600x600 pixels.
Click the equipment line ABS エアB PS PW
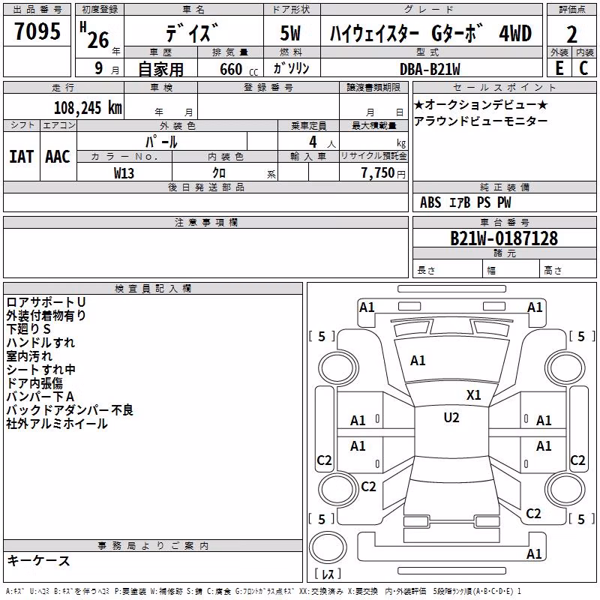point(465,202)
